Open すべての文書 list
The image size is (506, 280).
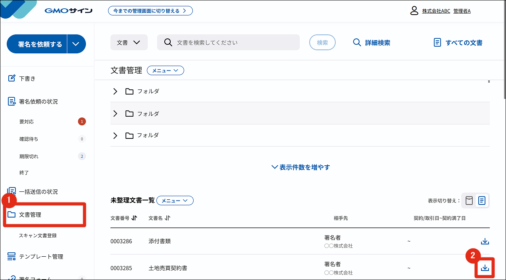458,43
